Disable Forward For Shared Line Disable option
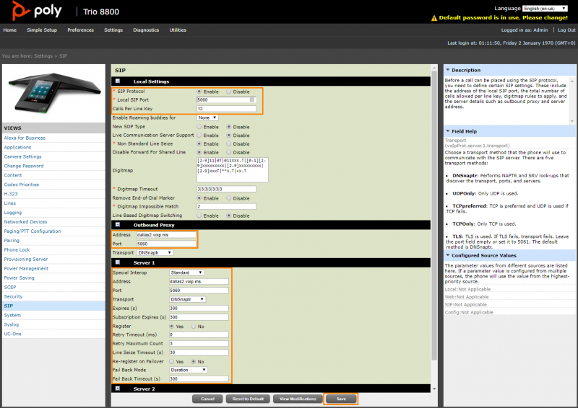 tap(229, 152)
